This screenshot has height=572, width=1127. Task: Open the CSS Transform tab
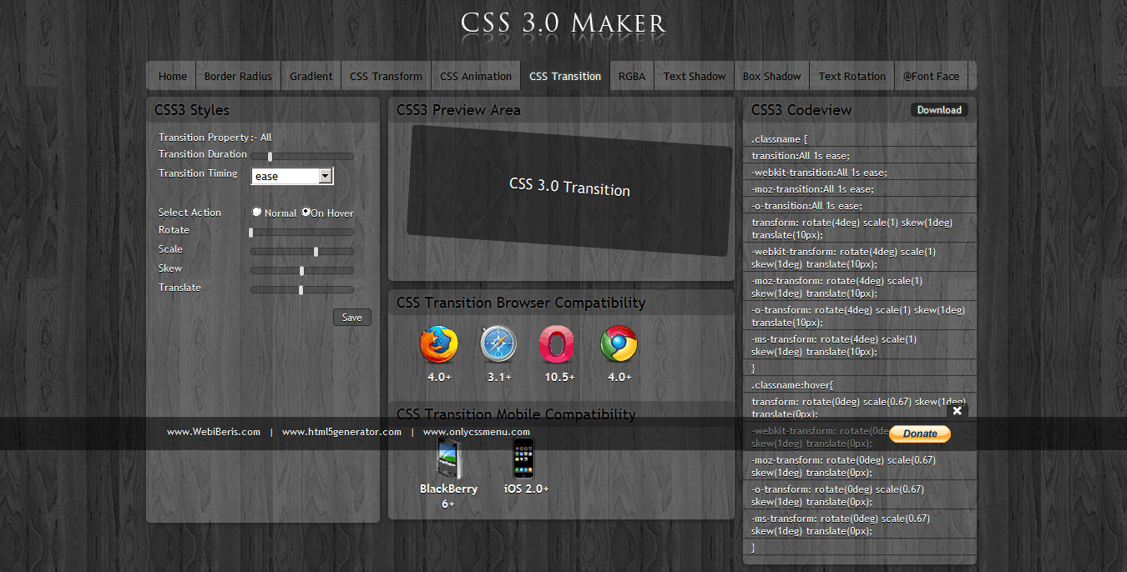tap(386, 76)
